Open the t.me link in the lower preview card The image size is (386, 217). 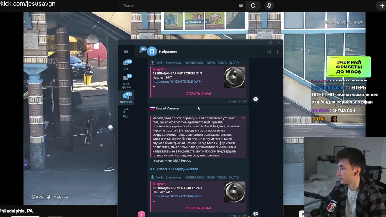pos(177,196)
